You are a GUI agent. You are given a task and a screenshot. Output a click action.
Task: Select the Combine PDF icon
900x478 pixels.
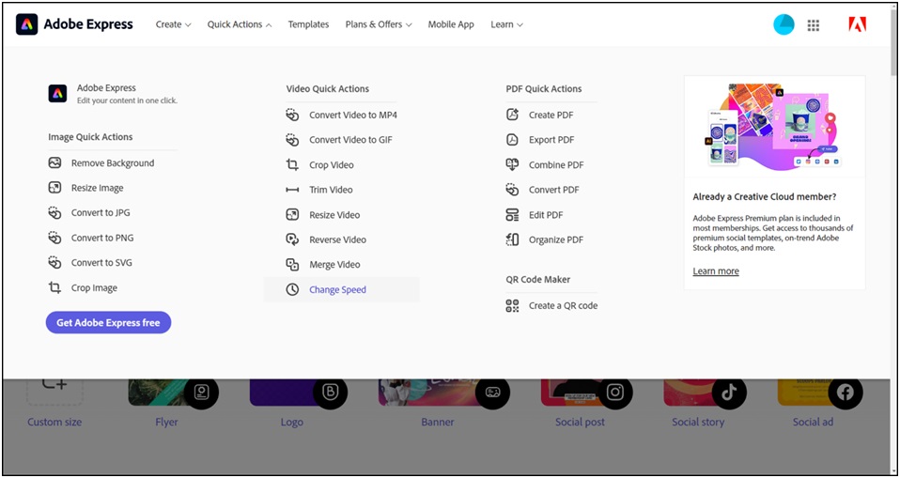512,164
